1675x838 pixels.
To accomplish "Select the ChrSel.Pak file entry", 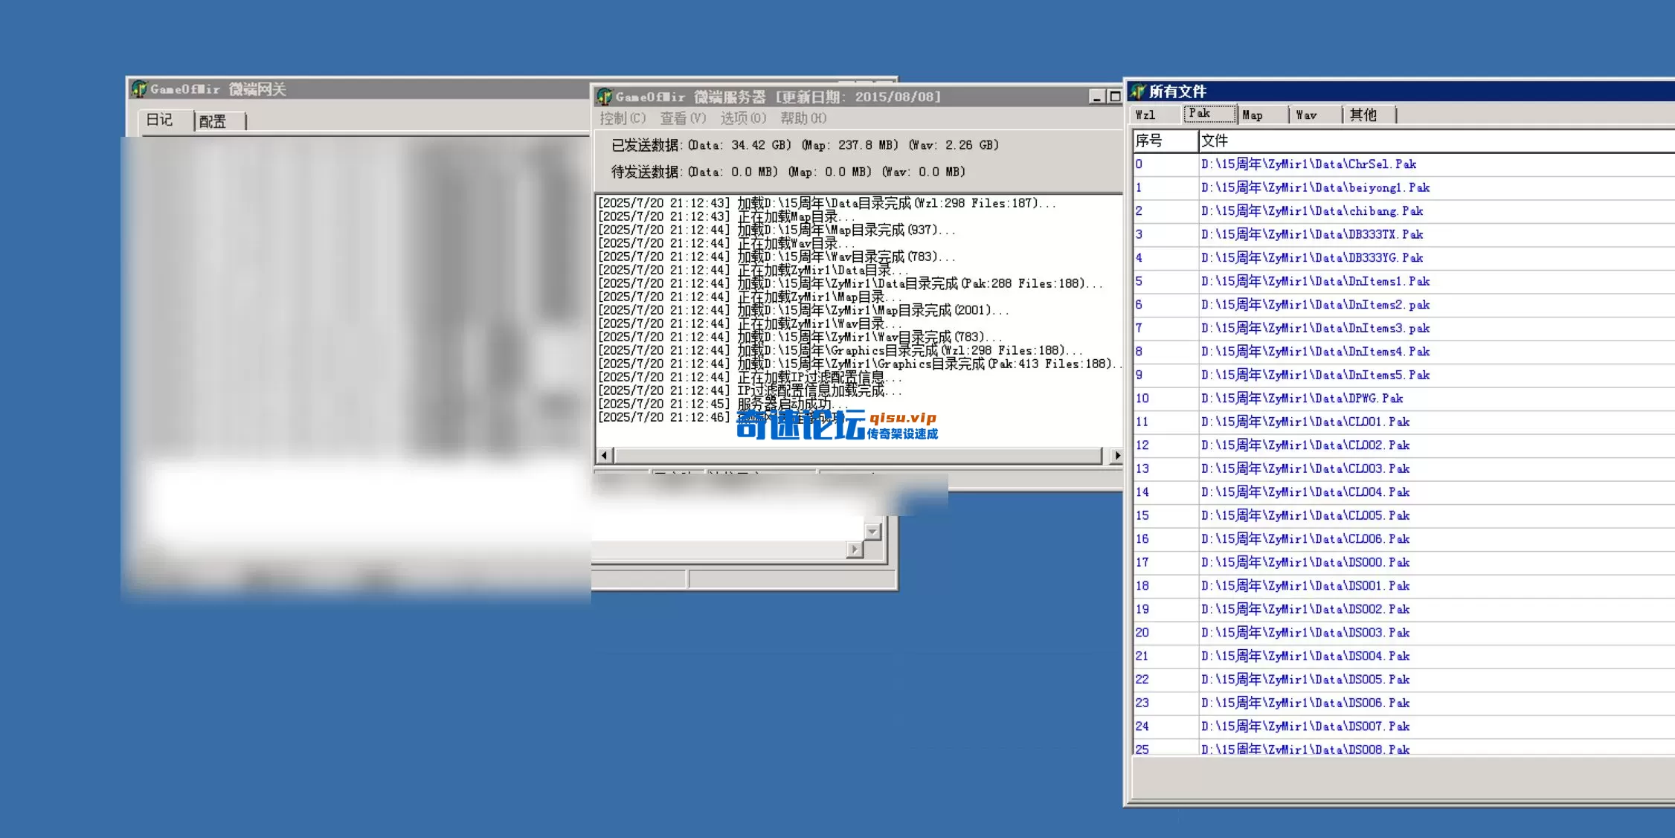I will [x=1309, y=164].
